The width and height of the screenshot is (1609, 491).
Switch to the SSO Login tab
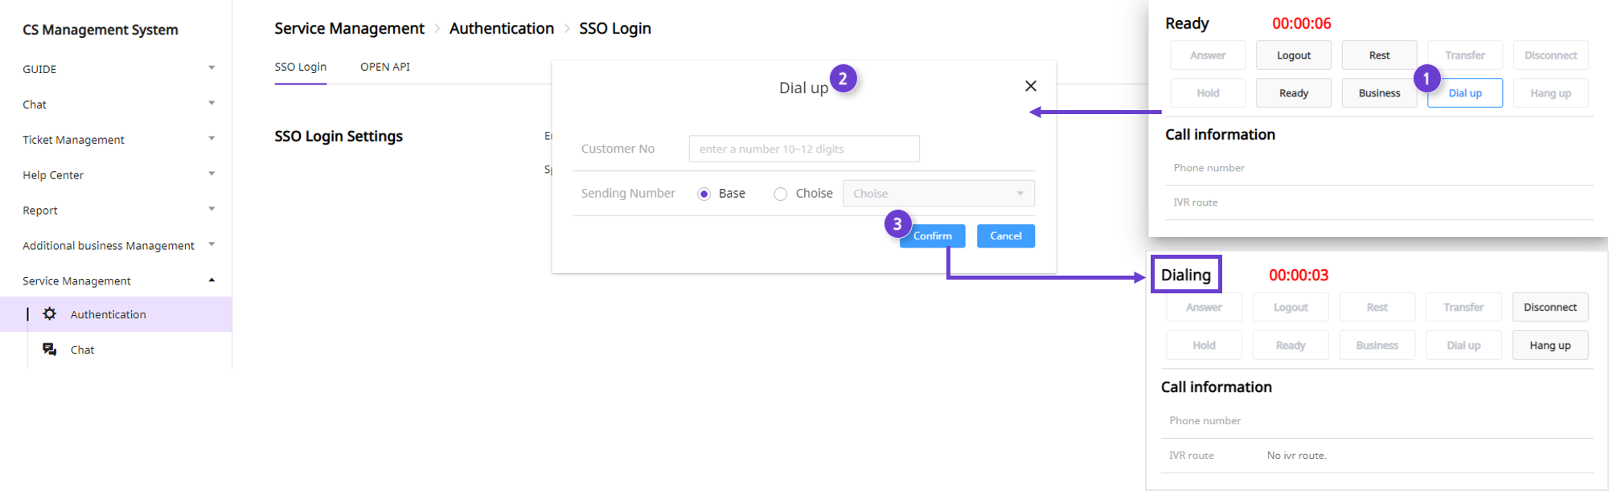click(x=301, y=67)
